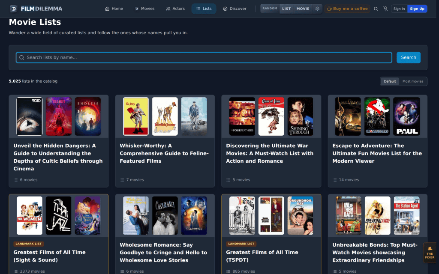Click the FilmDilemma logo icon

click(13, 9)
